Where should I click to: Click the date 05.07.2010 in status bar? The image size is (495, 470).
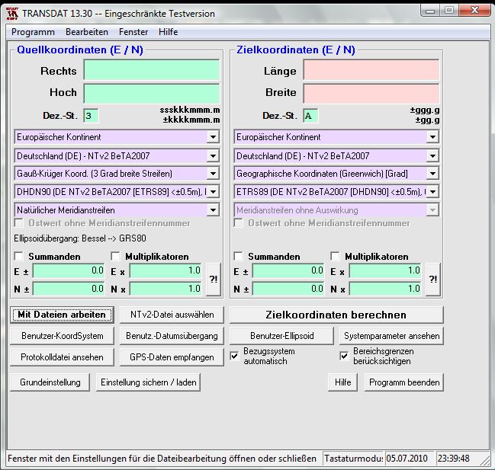409,458
